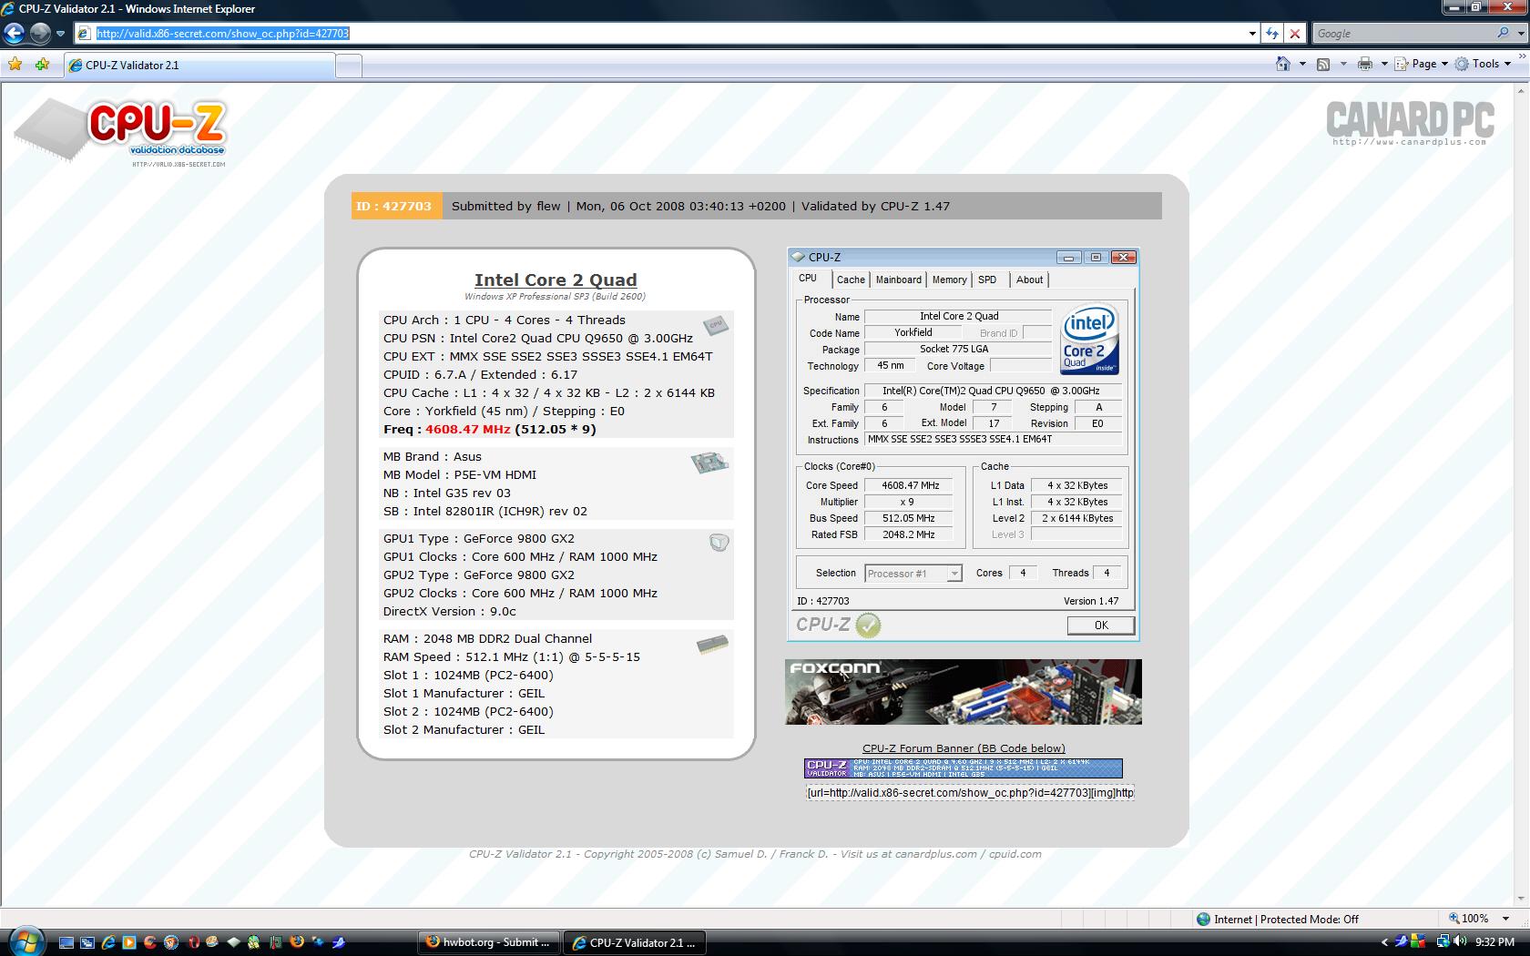Click the 9:32 PM system clock
Screen dimensions: 1530x956
tap(1494, 942)
